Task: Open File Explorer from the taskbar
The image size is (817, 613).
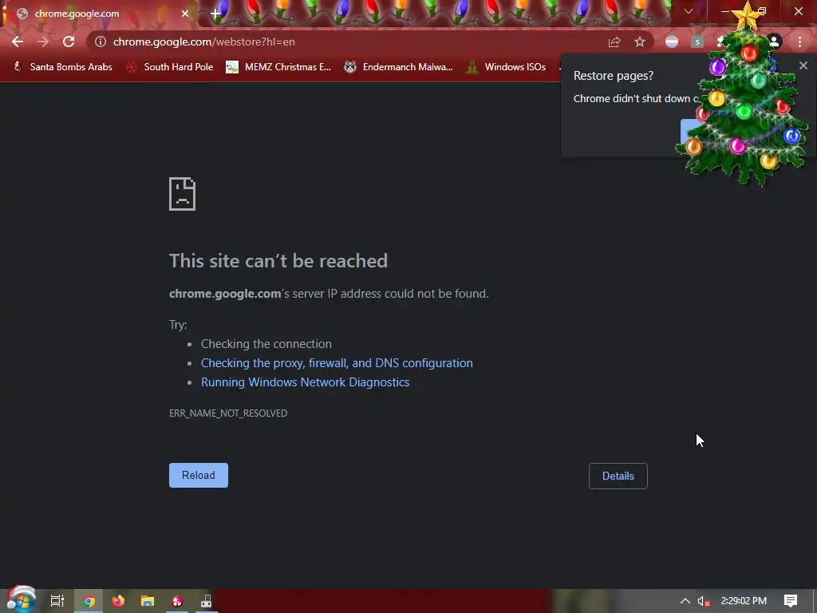Action: click(x=148, y=601)
